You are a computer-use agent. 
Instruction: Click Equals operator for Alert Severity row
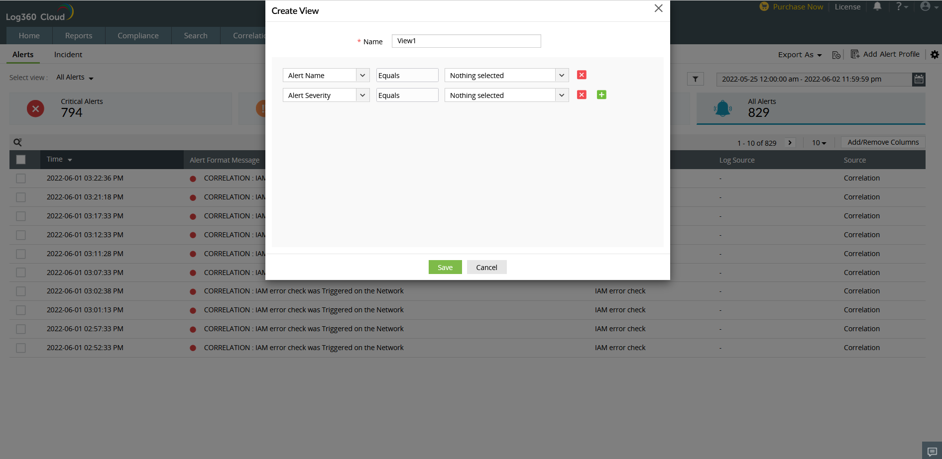(x=407, y=95)
